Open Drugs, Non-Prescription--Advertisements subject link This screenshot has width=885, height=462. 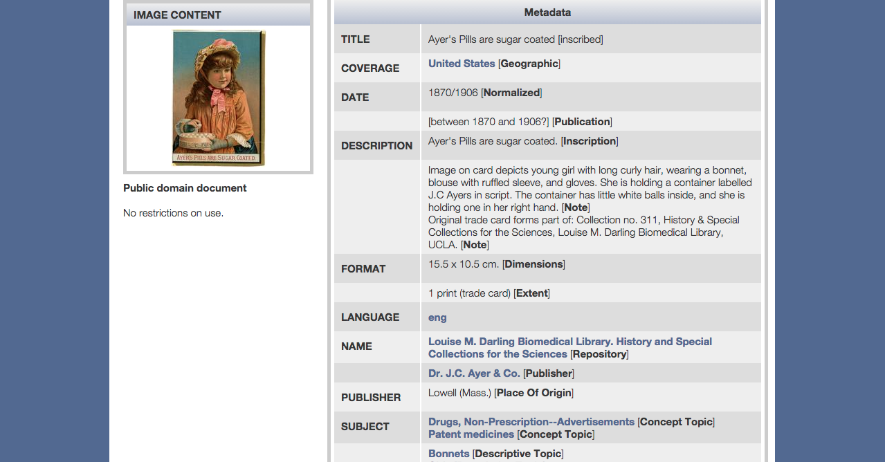(531, 422)
